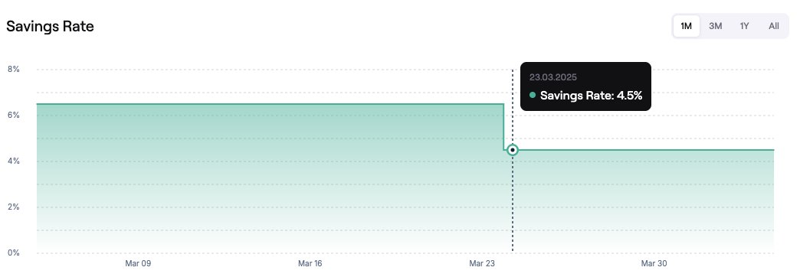Click the Mar 23 x-axis label
800x277 pixels.
(482, 263)
